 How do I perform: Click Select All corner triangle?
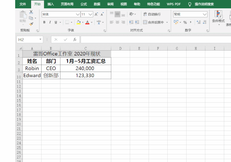(20, 48)
